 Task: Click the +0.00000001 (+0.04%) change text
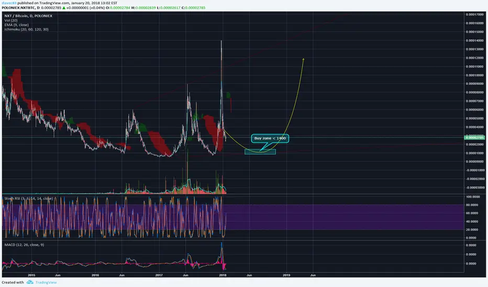pyautogui.click(x=85, y=8)
